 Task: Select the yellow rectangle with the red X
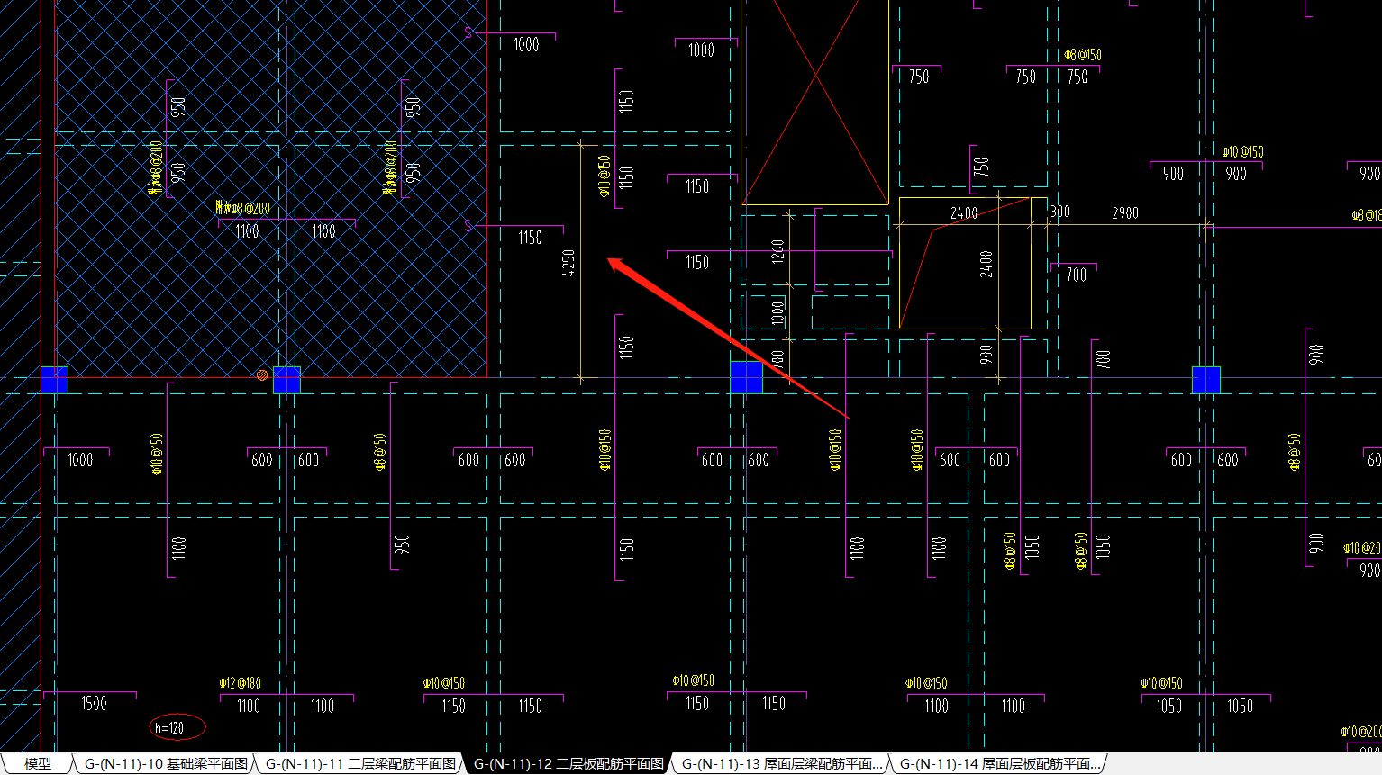(814, 102)
